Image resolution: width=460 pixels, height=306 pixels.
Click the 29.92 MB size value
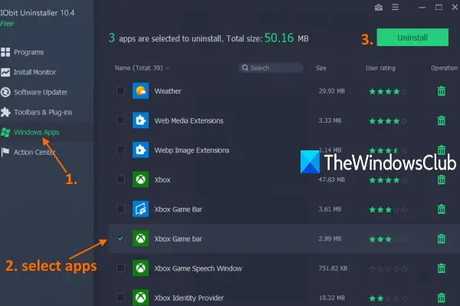coord(332,91)
